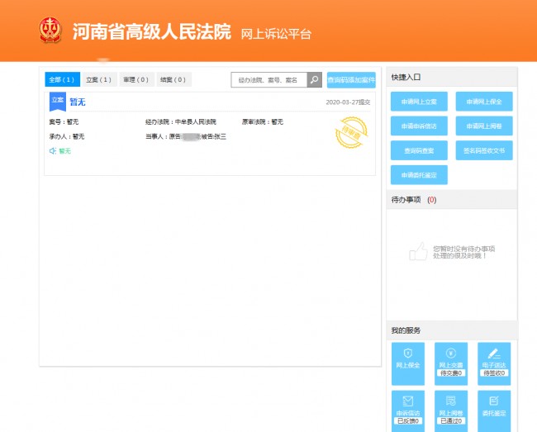Click the 案号：暂无 field
The height and width of the screenshot is (432, 537).
(x=64, y=122)
